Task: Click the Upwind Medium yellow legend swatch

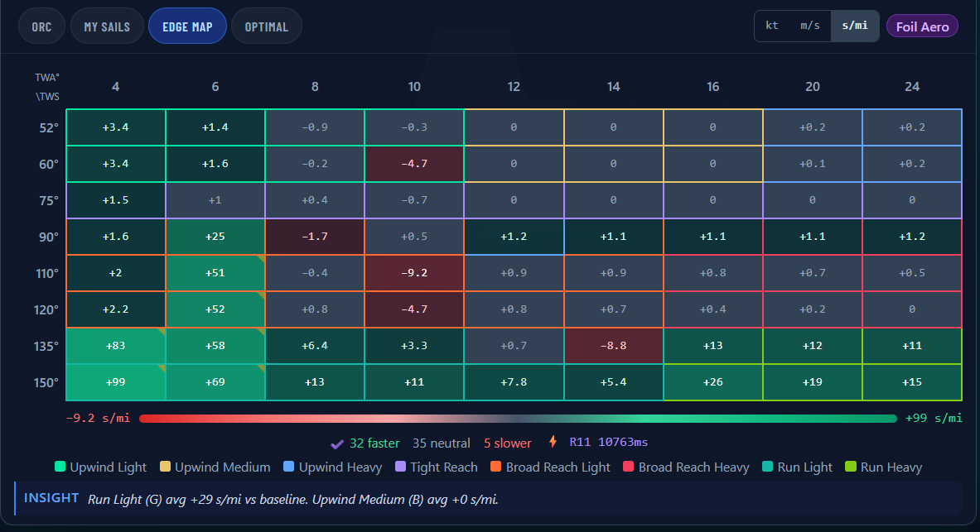Action: (165, 467)
